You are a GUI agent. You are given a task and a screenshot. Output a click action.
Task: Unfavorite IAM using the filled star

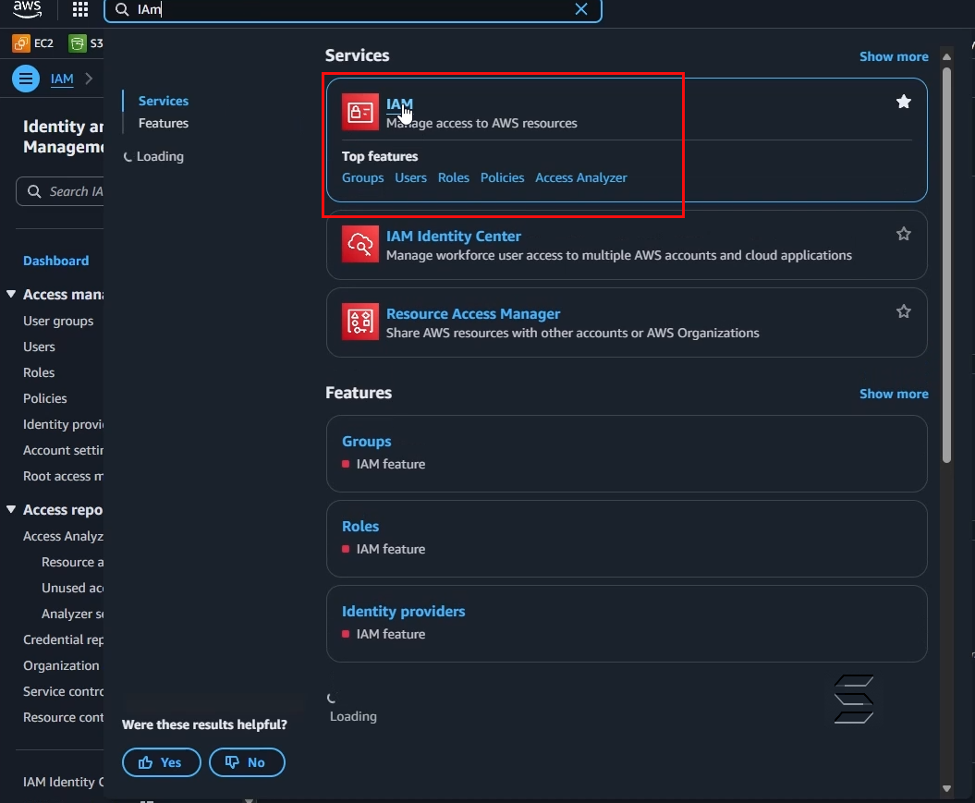pos(904,102)
